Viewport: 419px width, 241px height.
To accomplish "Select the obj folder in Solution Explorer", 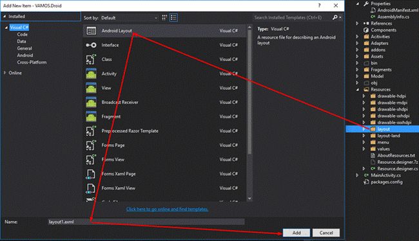I will point(374,83).
